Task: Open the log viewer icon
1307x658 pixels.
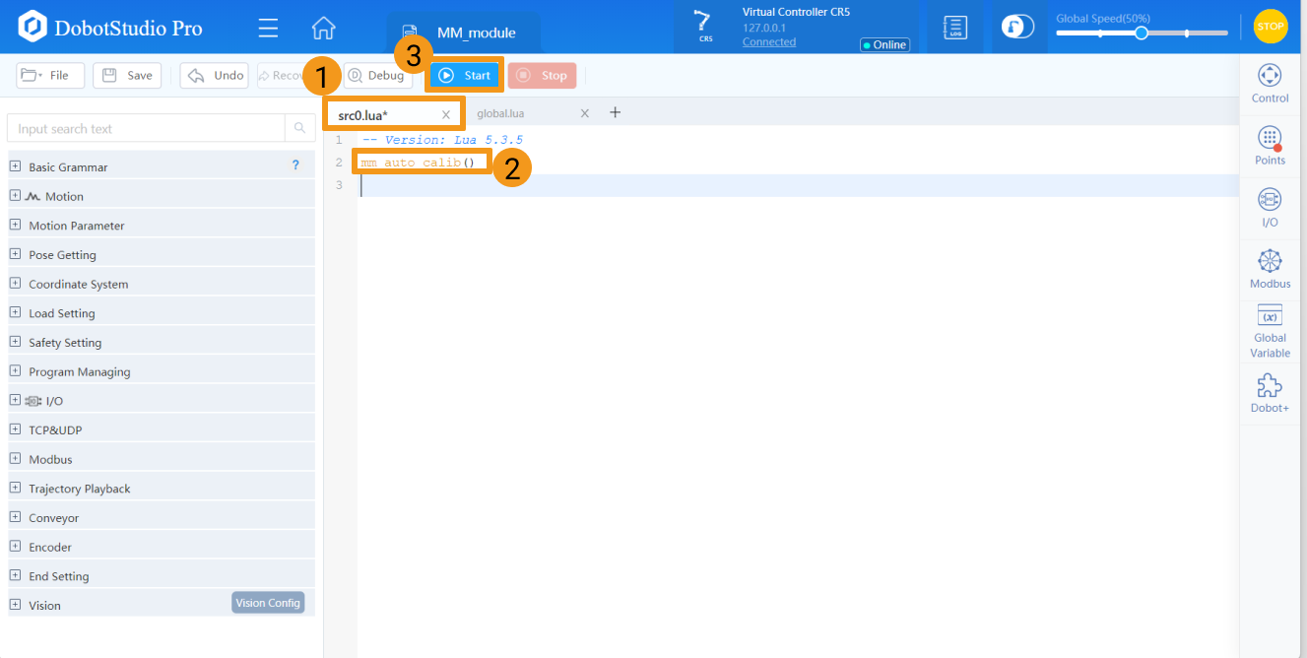Action: point(954,27)
